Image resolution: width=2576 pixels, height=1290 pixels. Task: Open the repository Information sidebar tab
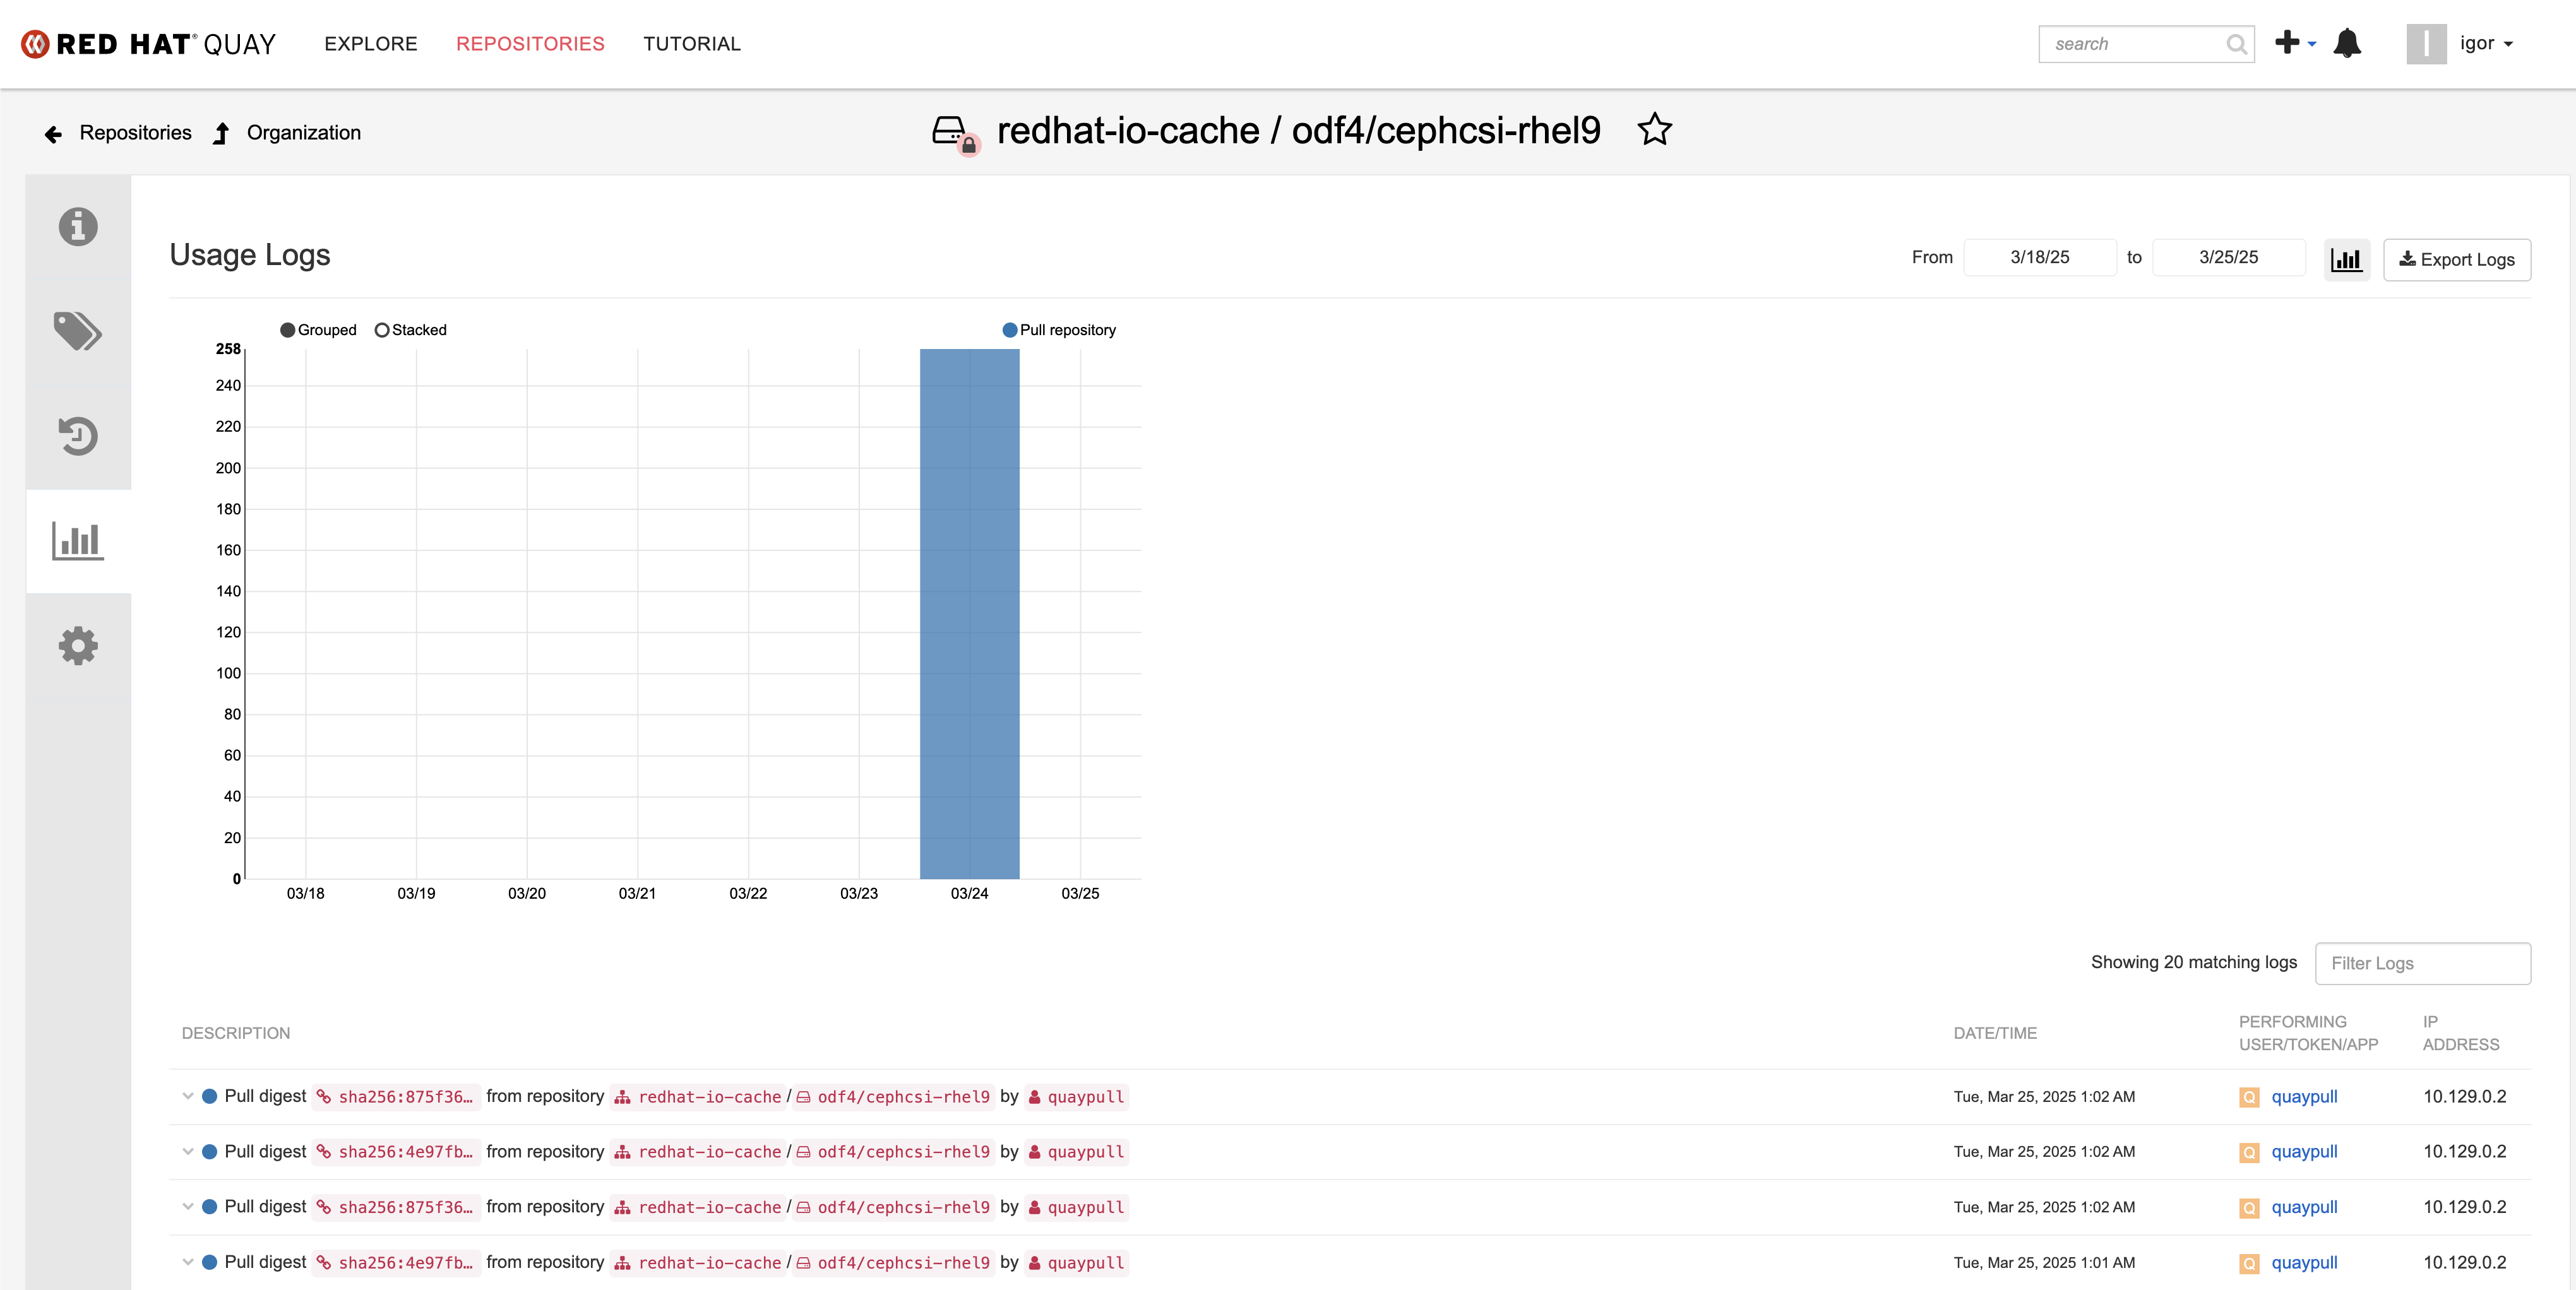pyautogui.click(x=78, y=227)
